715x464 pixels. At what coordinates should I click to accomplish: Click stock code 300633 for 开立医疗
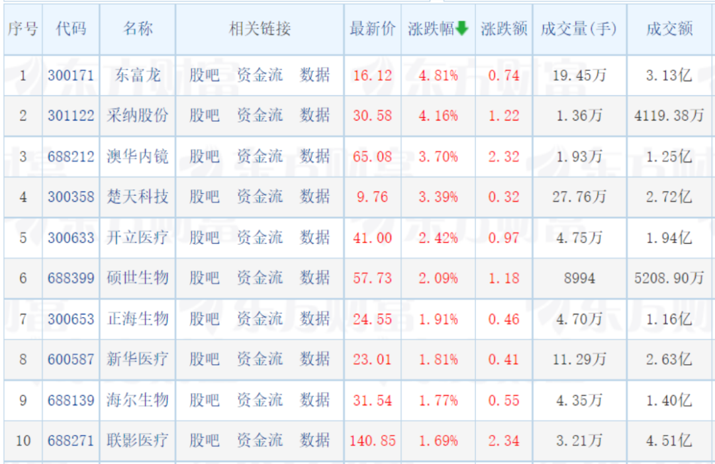click(x=71, y=238)
